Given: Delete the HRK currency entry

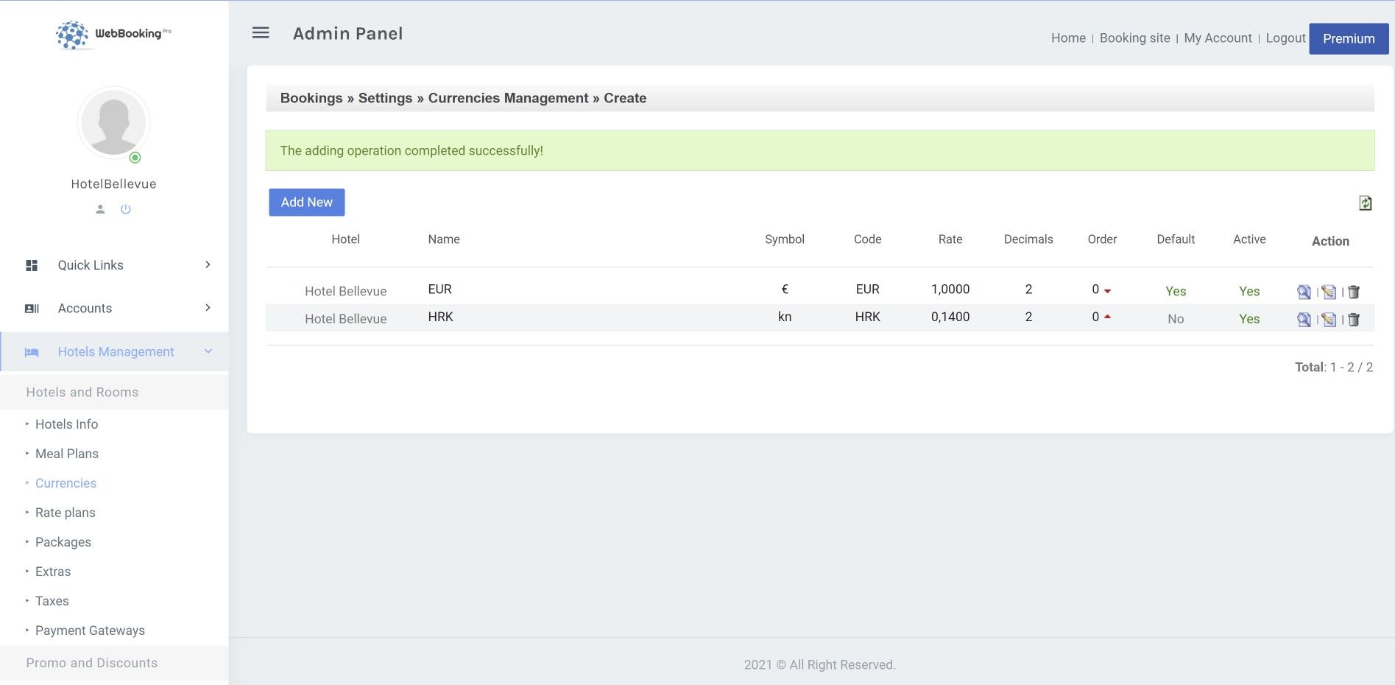Looking at the screenshot, I should [1353, 320].
